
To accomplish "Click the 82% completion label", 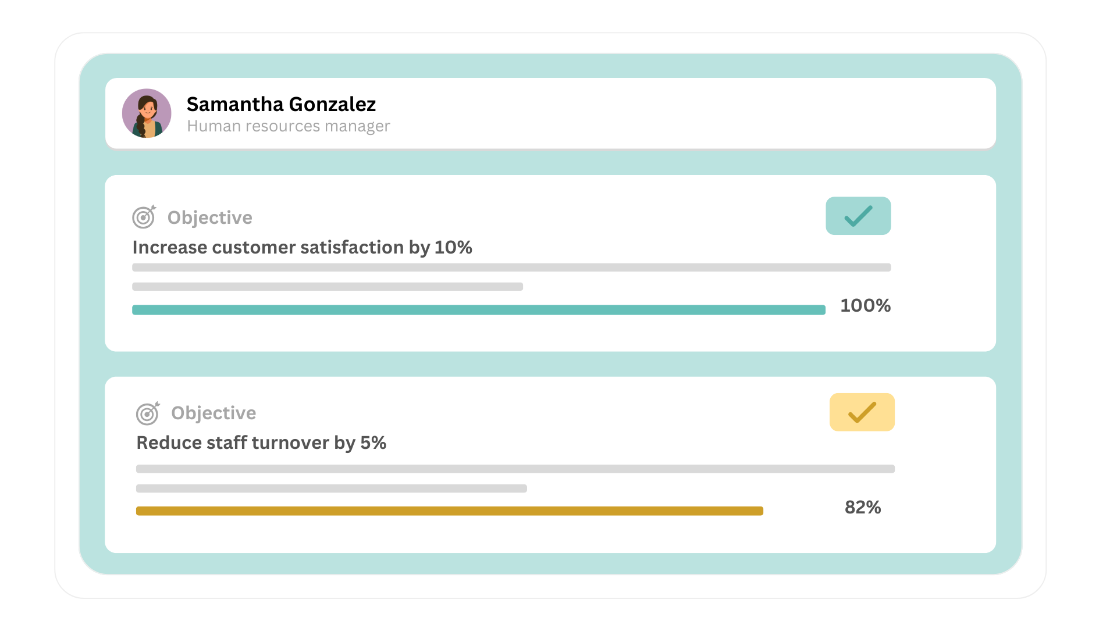I will point(863,507).
